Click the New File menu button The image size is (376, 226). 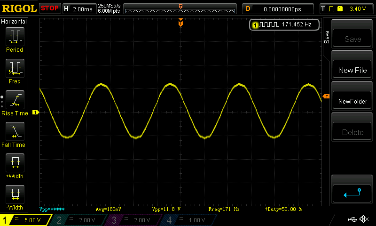[352, 70]
